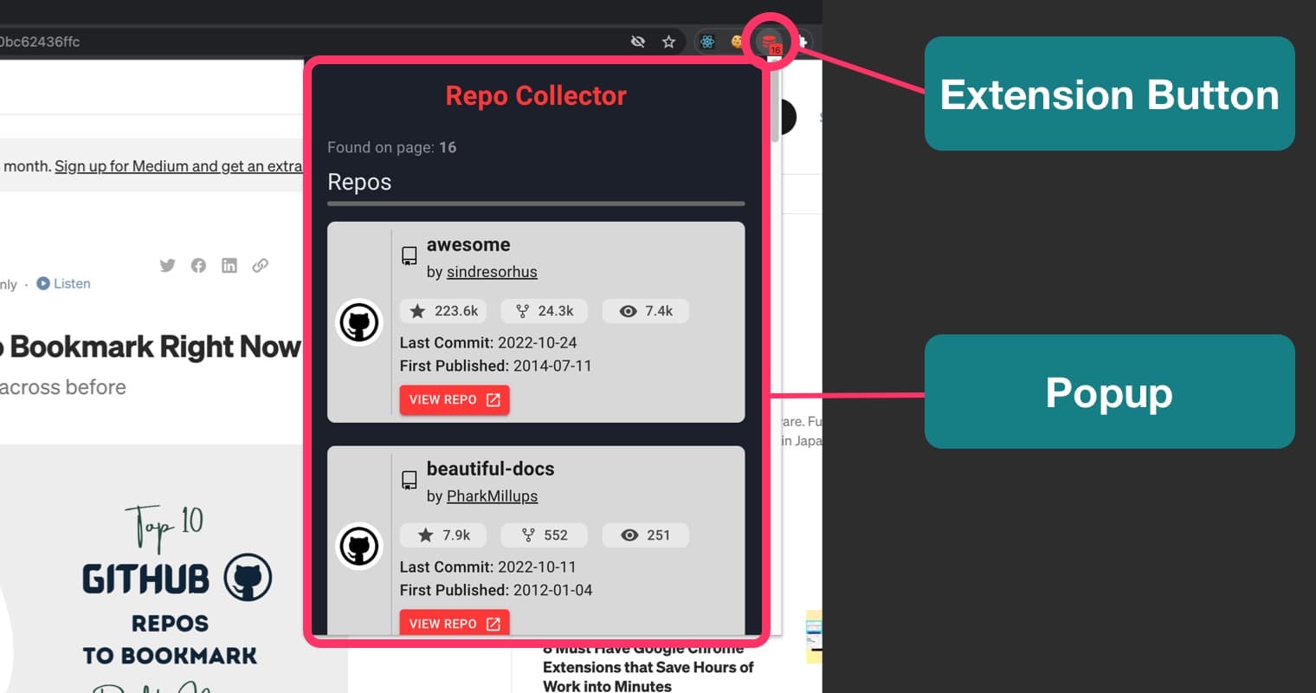Click the cookie-themed extension icon
This screenshot has width=1316, height=693.
(x=738, y=41)
